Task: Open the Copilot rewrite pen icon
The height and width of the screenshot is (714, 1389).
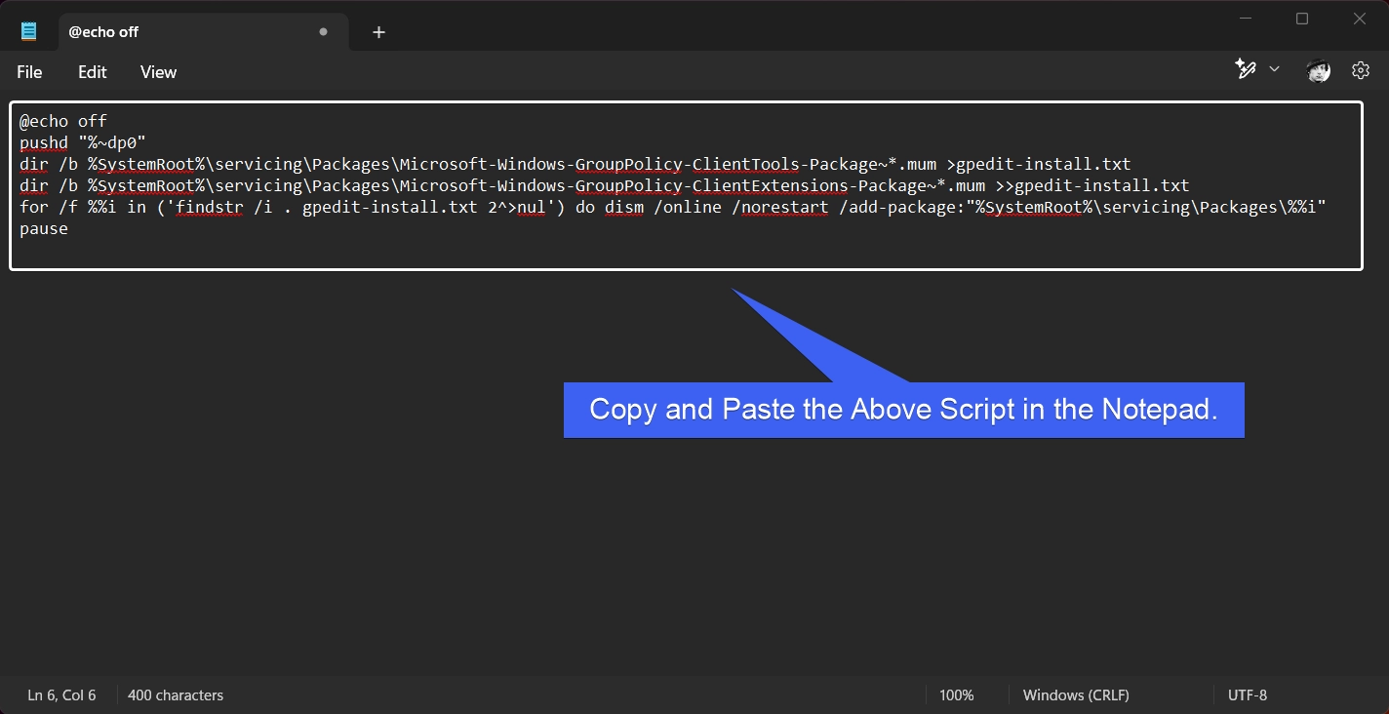Action: (x=1246, y=69)
